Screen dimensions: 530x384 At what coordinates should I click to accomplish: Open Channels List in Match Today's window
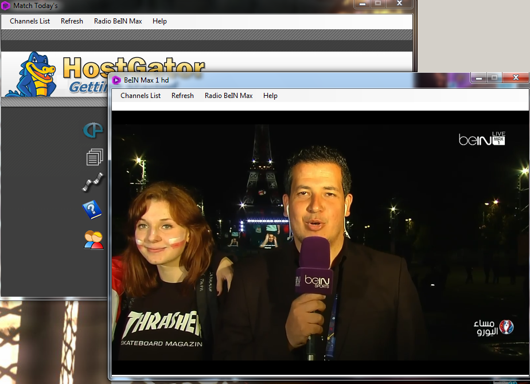pos(30,21)
